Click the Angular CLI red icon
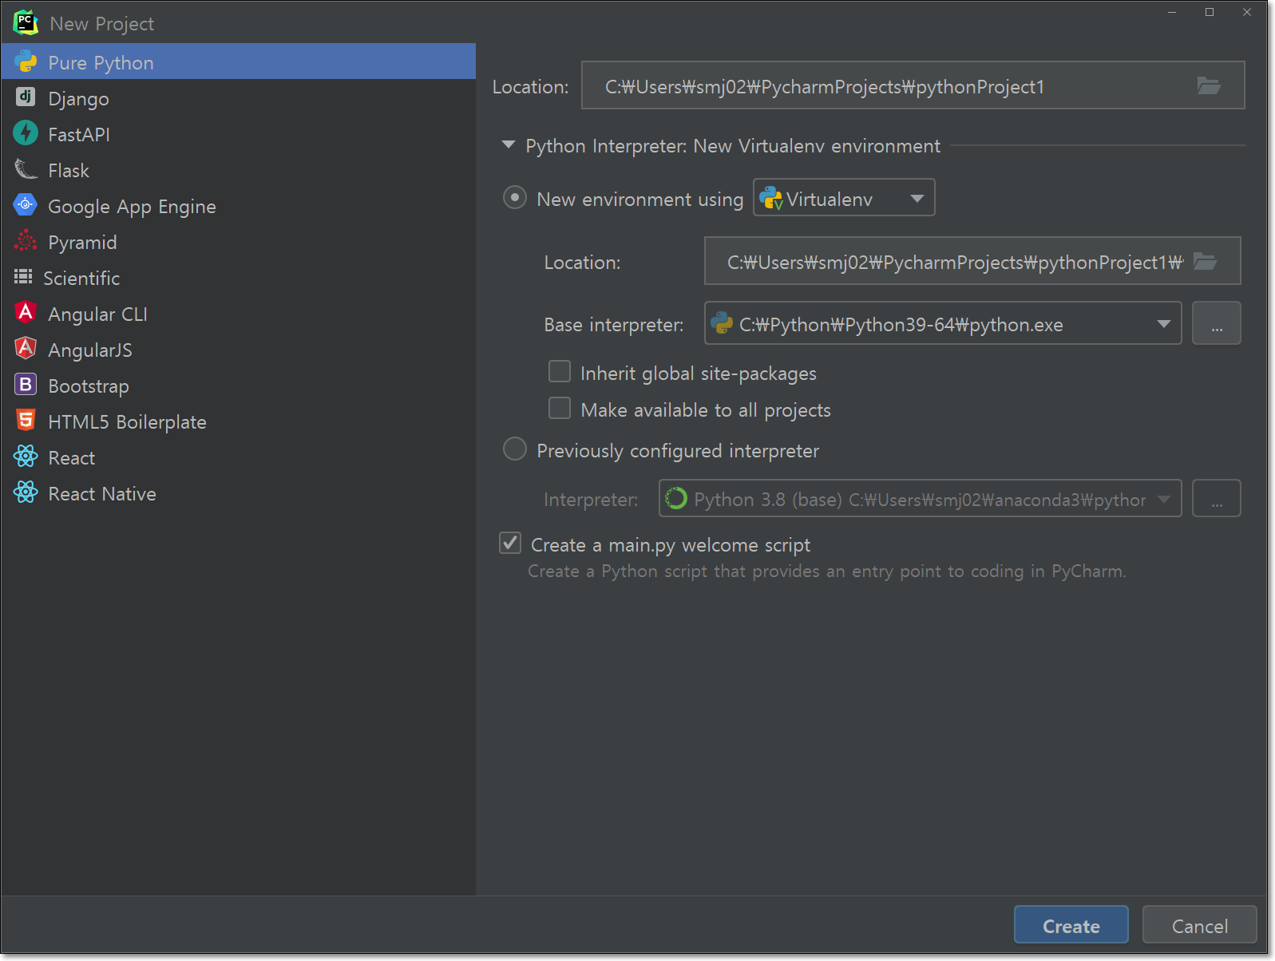 (x=26, y=312)
